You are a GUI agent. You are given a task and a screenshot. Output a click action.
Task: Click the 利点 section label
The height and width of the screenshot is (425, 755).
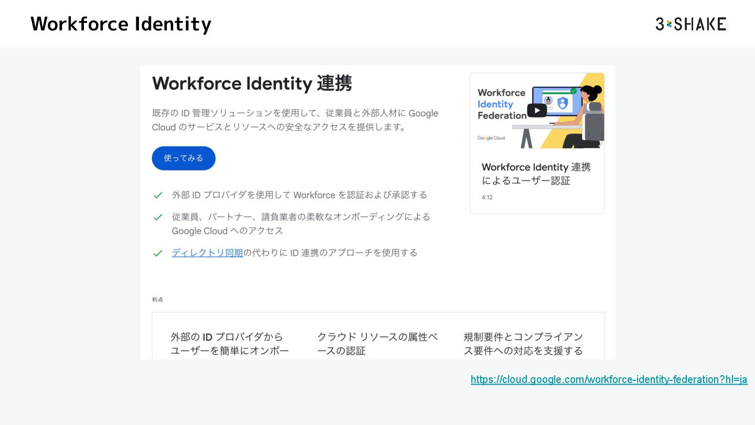tap(157, 300)
